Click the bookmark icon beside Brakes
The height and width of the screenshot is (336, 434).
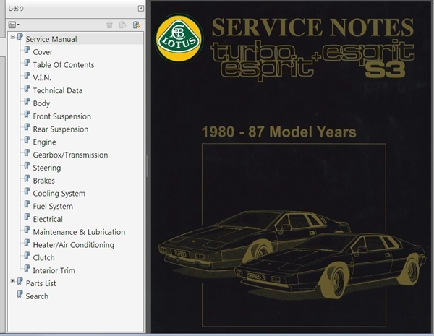(x=27, y=178)
